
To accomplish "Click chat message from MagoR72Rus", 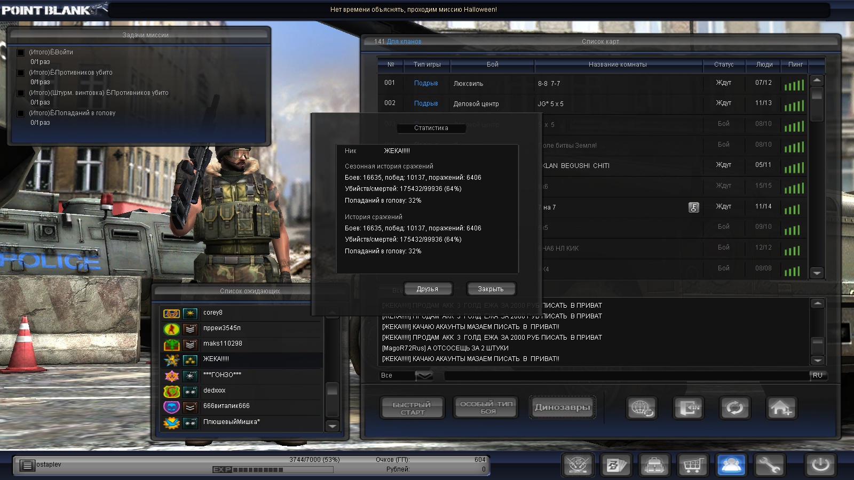I will coord(445,348).
